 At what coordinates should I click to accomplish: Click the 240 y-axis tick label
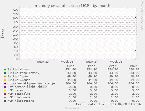coord(15,10)
